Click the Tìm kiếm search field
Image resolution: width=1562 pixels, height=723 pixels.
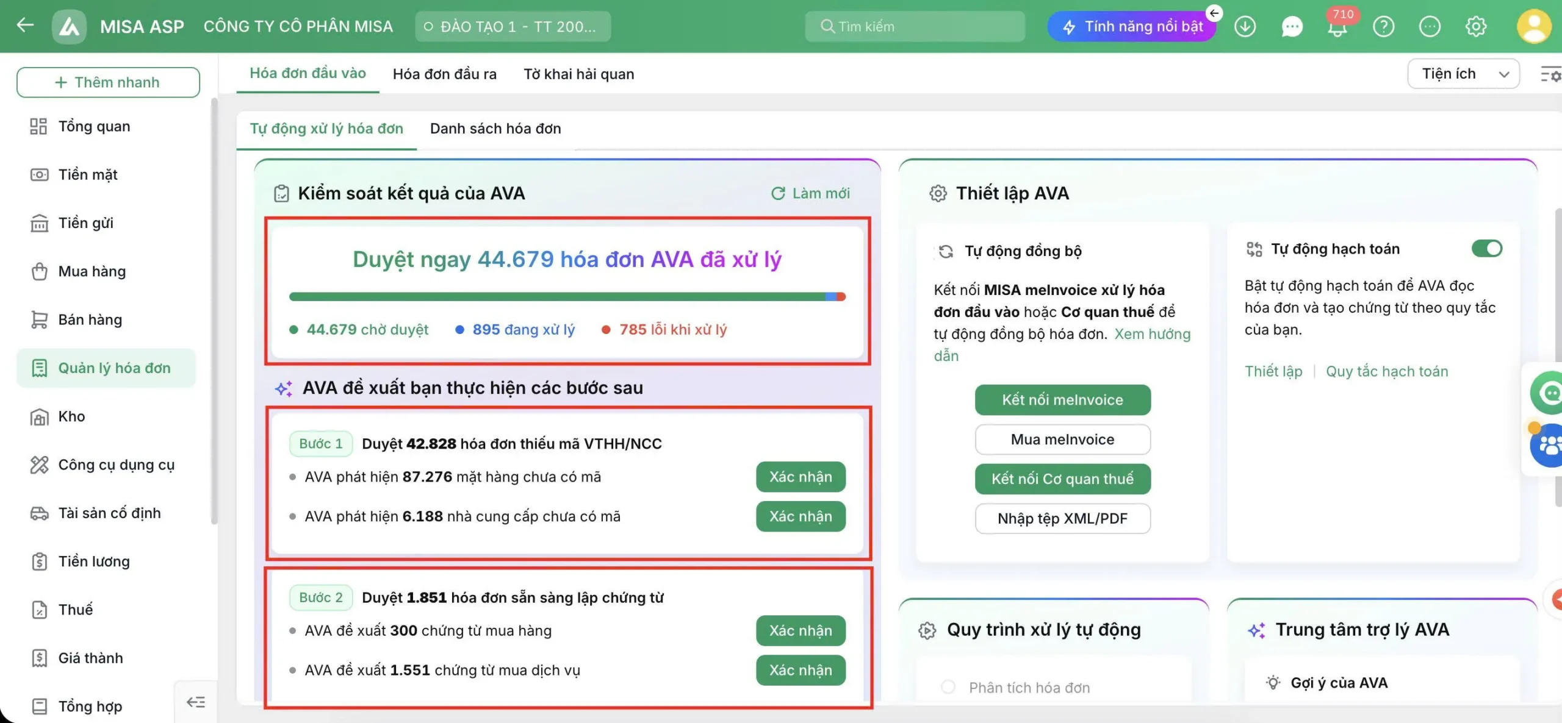pyautogui.click(x=915, y=26)
